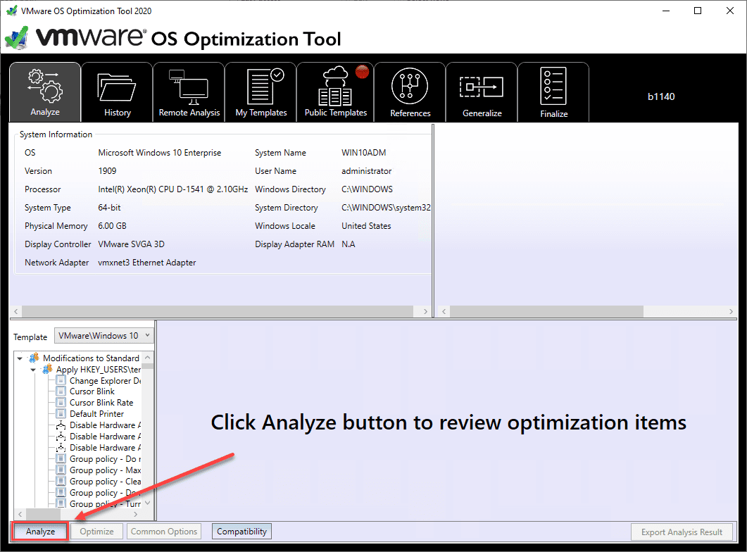
Task: Select the Generalize tab
Action: click(x=482, y=92)
